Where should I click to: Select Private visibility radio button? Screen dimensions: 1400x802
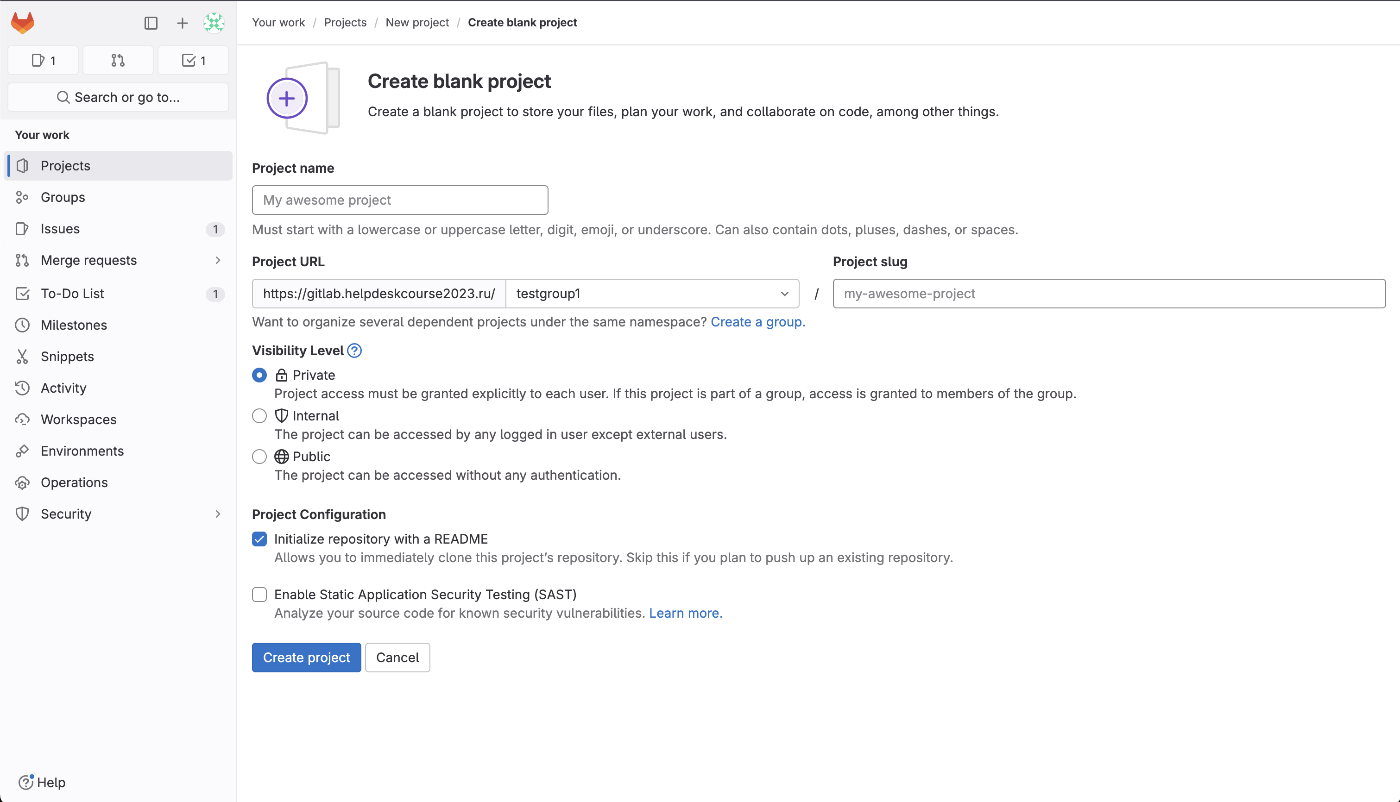tap(259, 375)
